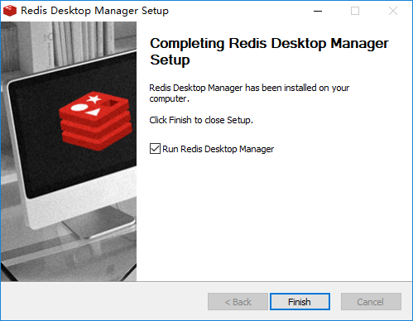
Task: Close the Redis Desktop Manager Setup window
Action: coord(393,11)
